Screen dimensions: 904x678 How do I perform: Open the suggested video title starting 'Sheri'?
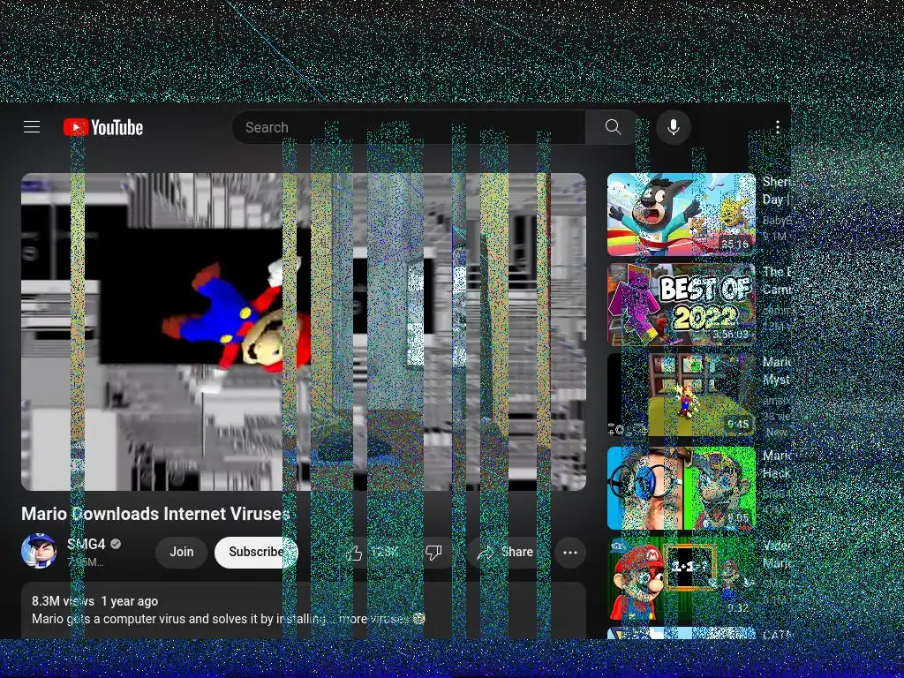pyautogui.click(x=776, y=191)
